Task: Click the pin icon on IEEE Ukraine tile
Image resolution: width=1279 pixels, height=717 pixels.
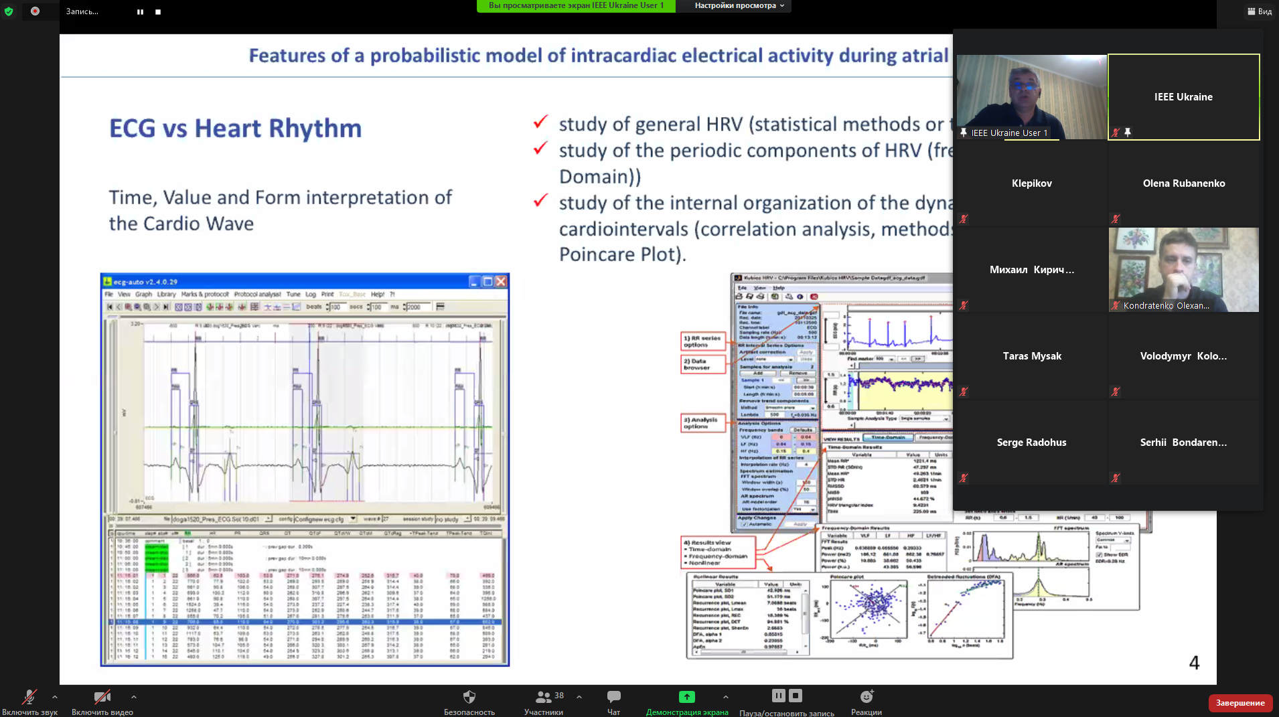Action: pos(1128,133)
